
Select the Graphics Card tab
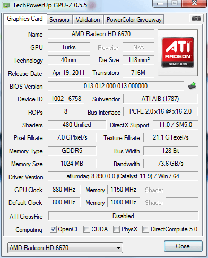pos(25,19)
